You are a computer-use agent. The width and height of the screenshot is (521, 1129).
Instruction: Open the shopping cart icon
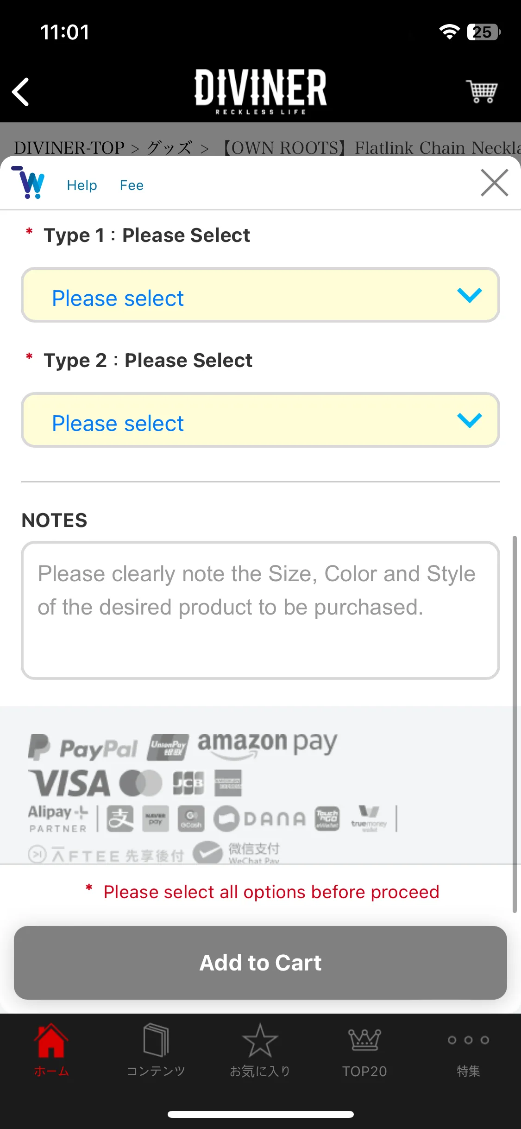click(482, 91)
